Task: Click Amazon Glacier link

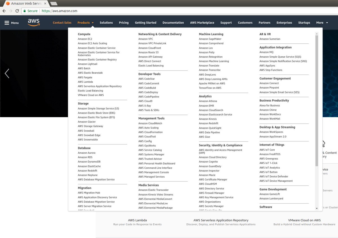Action: [87, 122]
